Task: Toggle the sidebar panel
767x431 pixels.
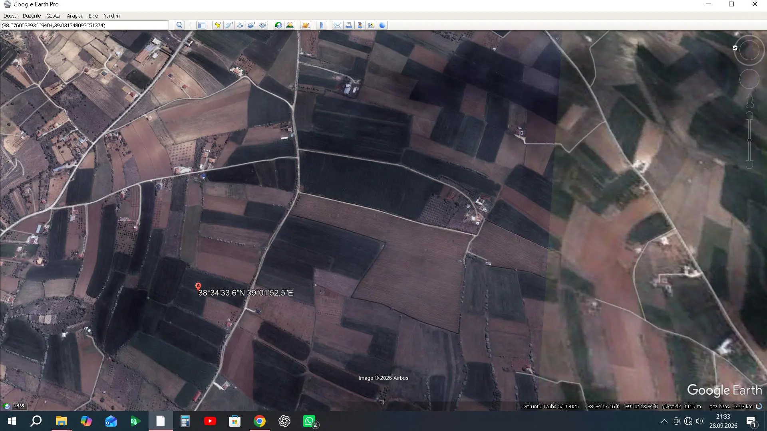Action: pos(201,25)
